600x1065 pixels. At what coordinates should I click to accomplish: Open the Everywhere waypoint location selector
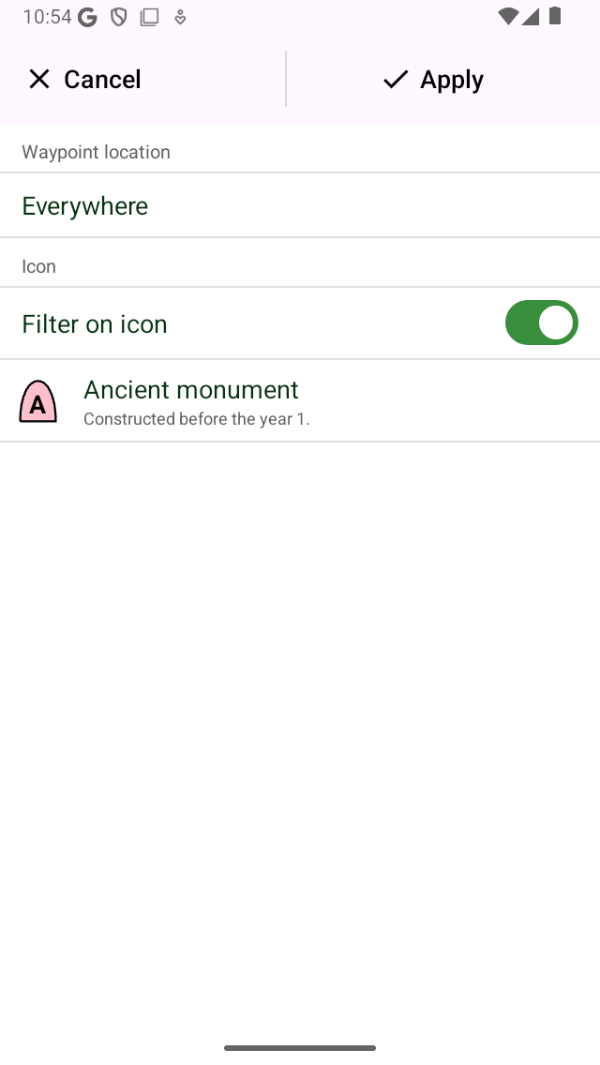(300, 205)
